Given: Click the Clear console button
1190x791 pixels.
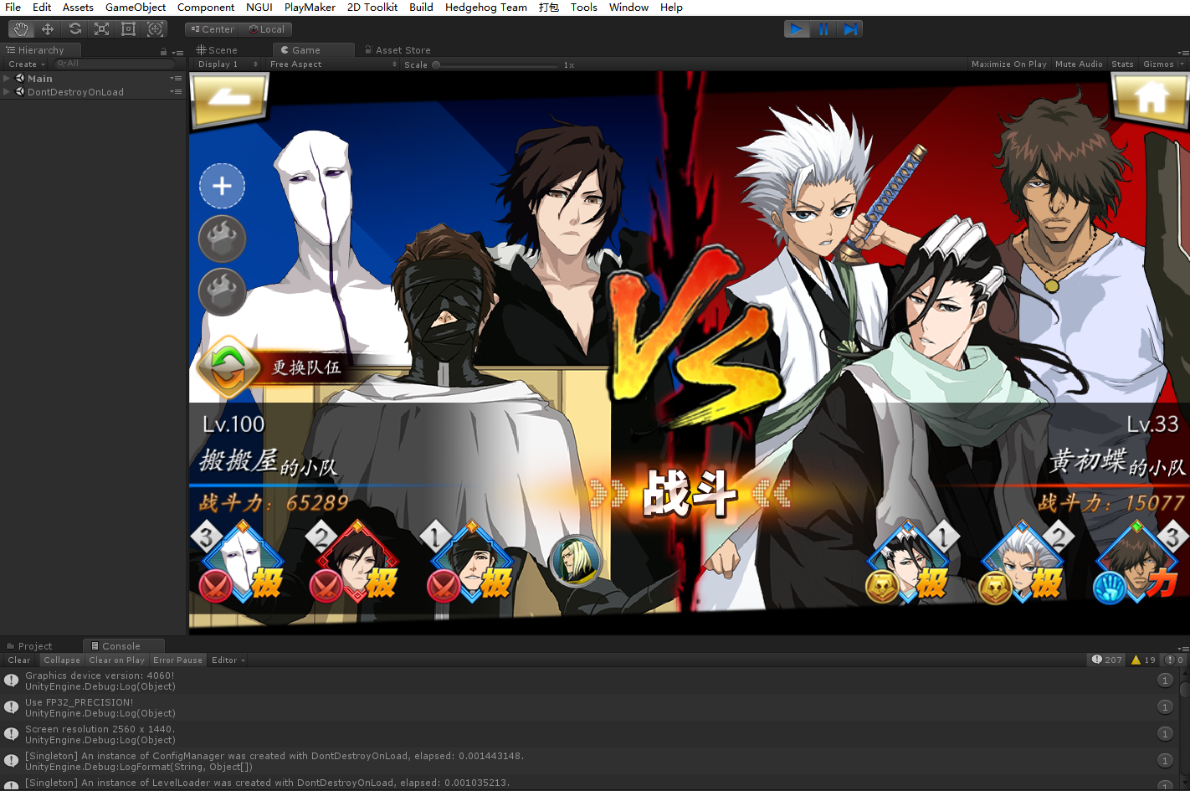Looking at the screenshot, I should pos(19,660).
